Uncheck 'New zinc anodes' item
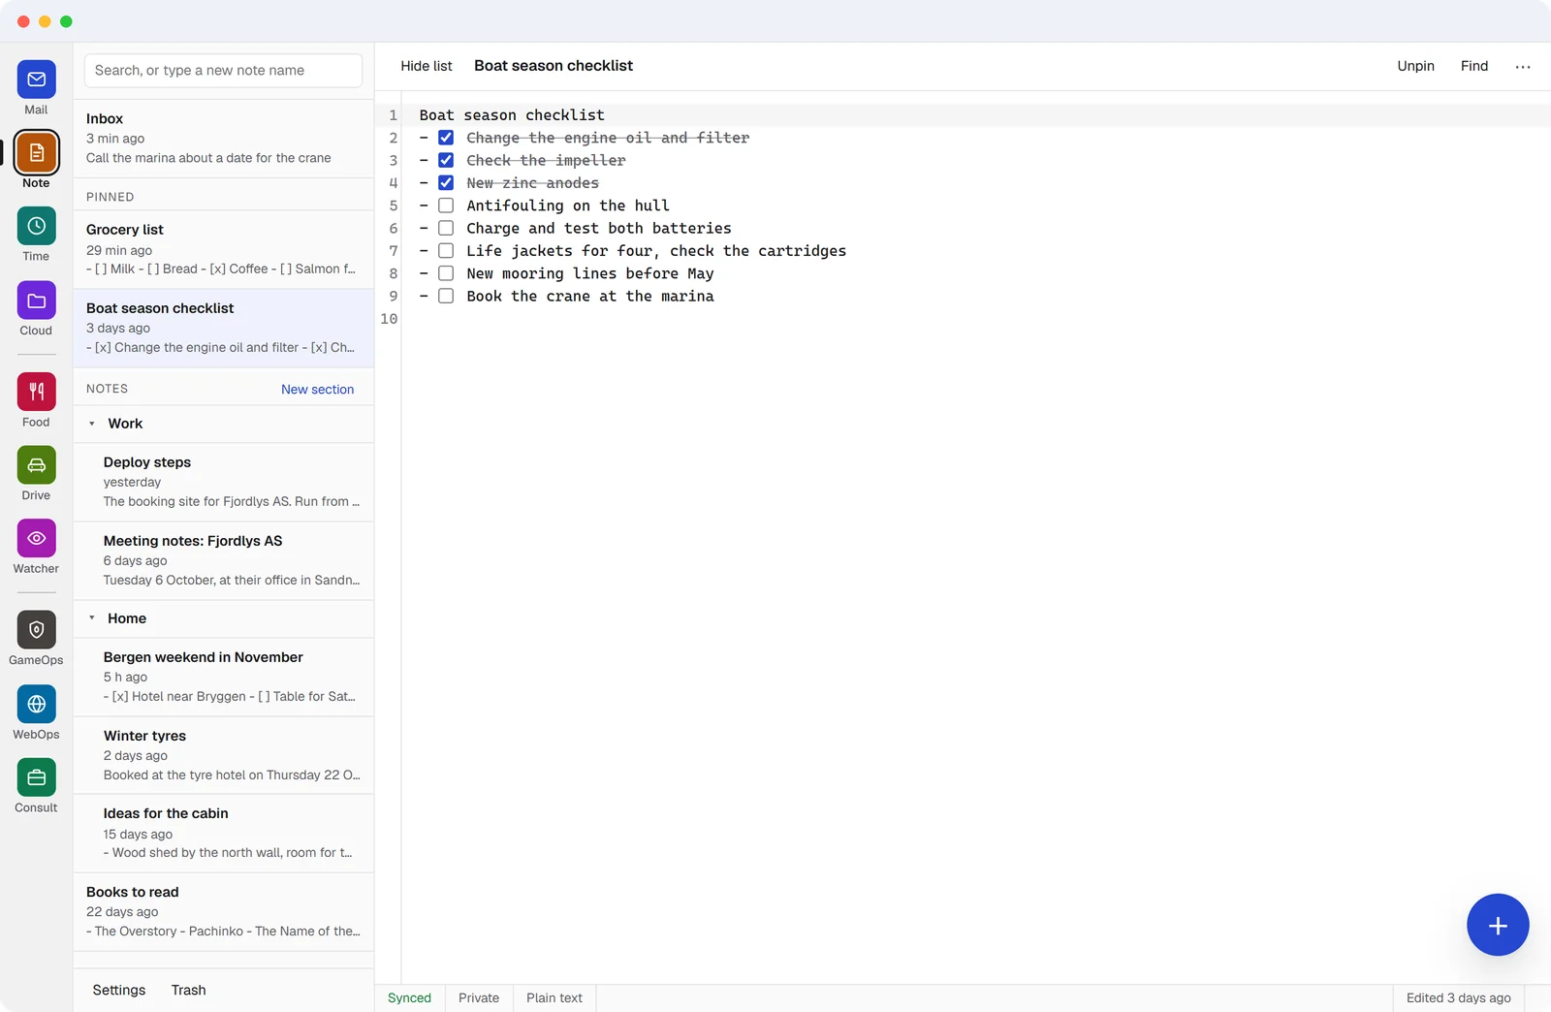1551x1012 pixels. [446, 182]
